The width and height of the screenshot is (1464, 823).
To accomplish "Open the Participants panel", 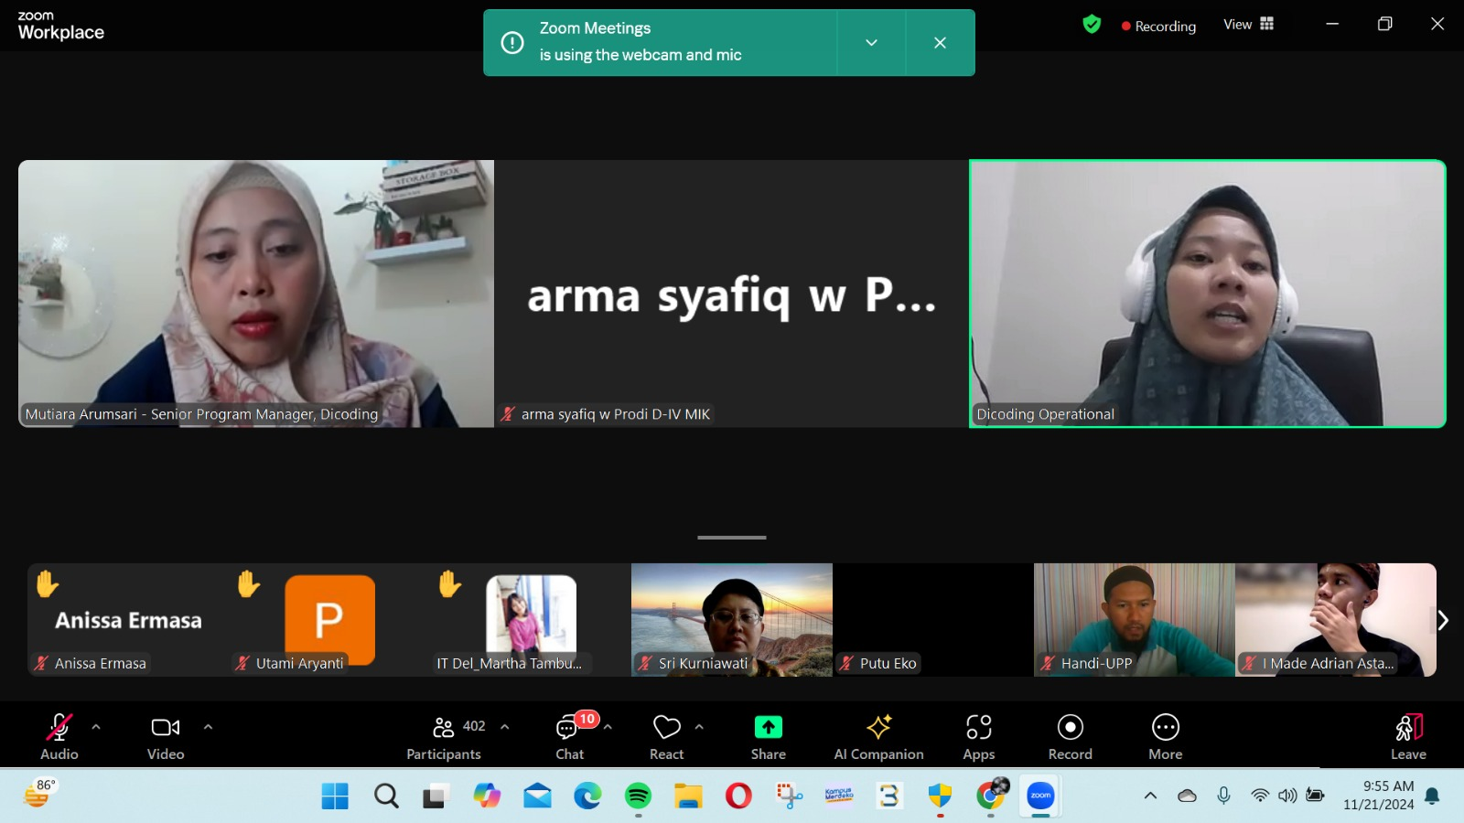I will pyautogui.click(x=445, y=736).
